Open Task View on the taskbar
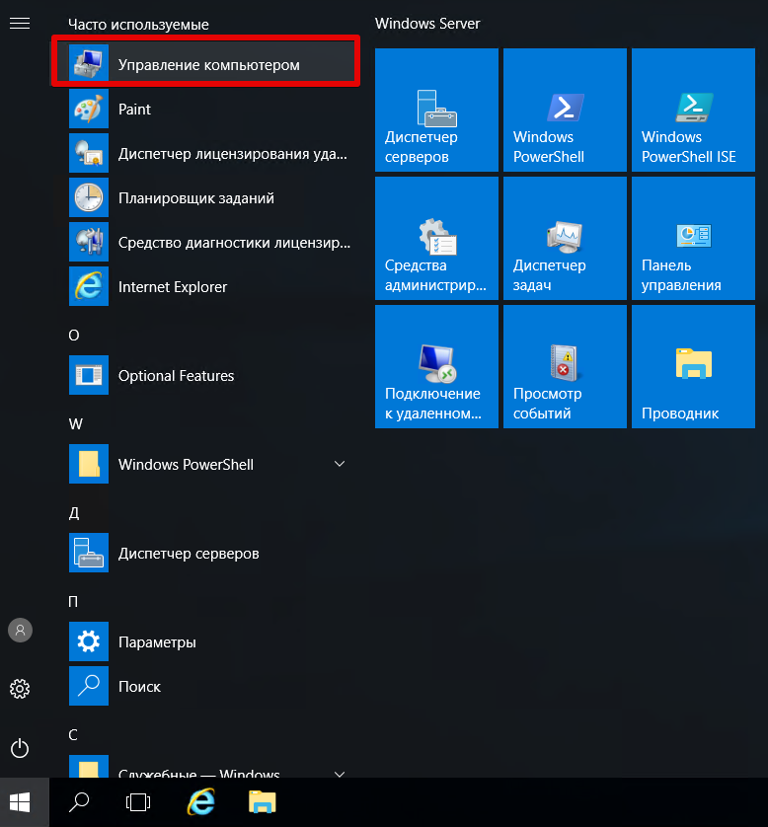 tap(138, 802)
